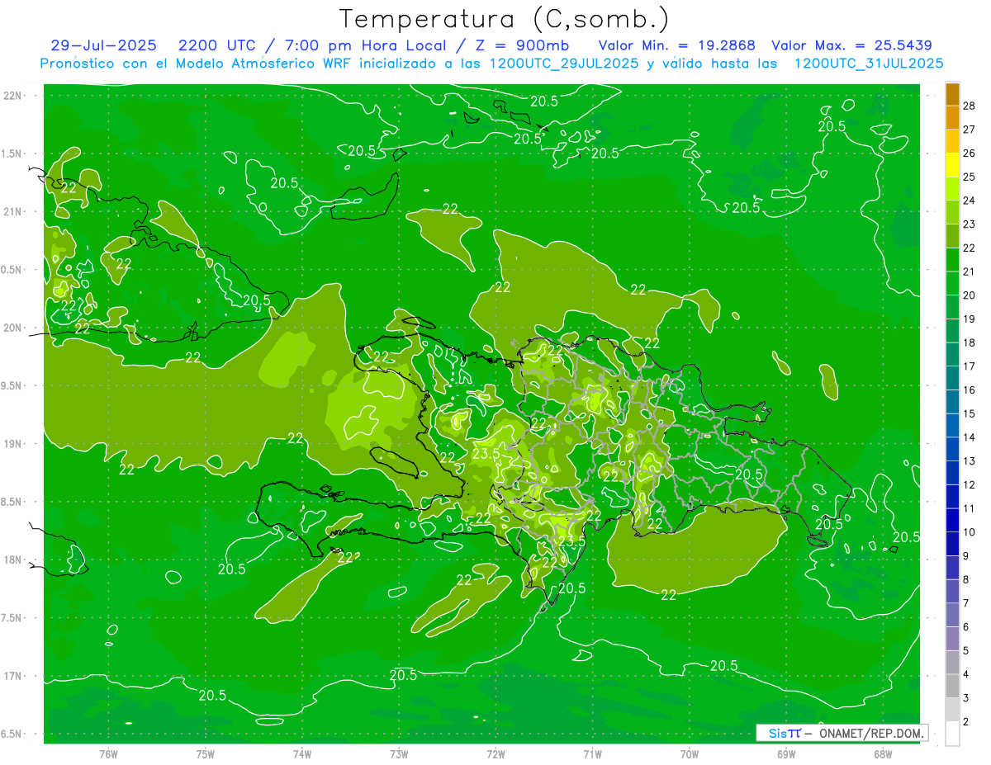This screenshot has height=765, width=991.
Task: Click longitude axis label "75W"
Action: (x=206, y=754)
